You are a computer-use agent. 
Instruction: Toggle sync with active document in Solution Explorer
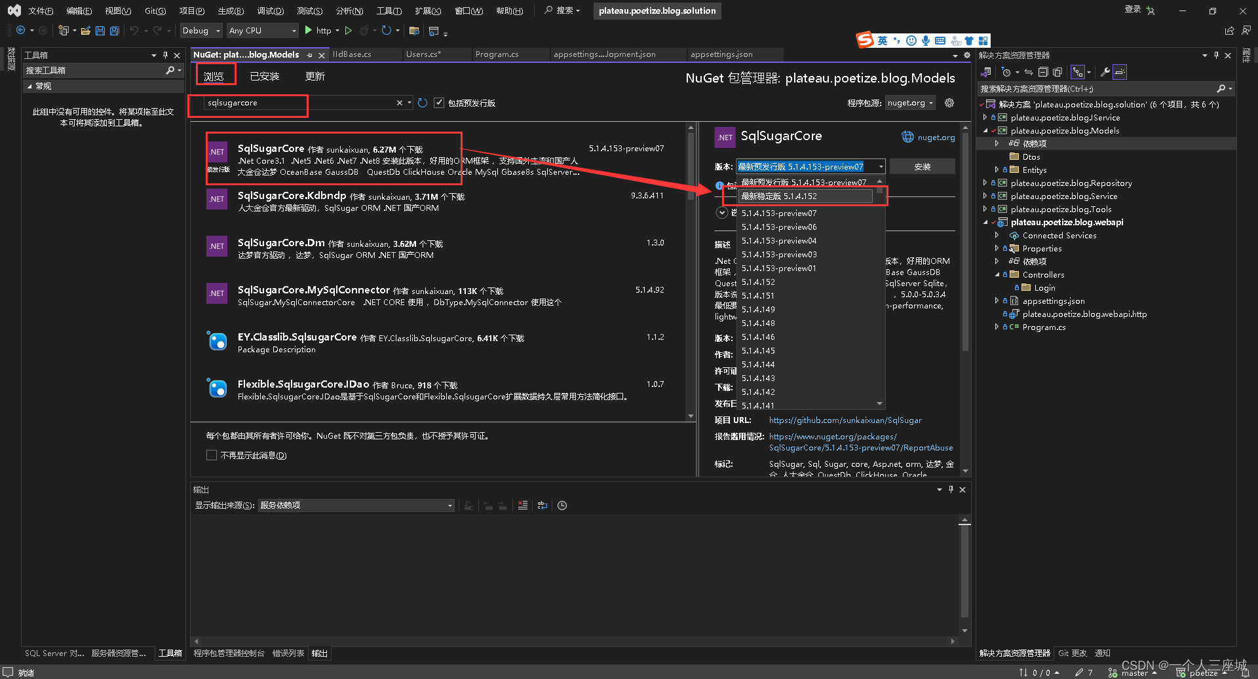[1027, 72]
